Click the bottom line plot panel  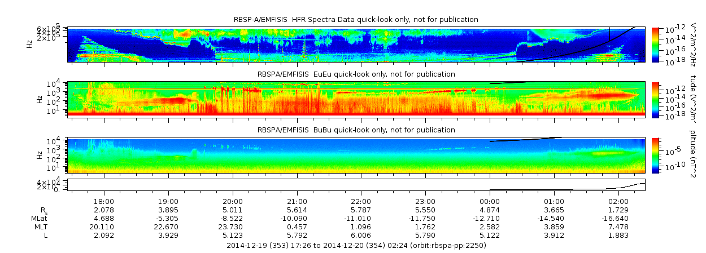(356, 185)
